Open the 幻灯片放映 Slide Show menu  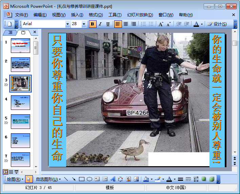pyautogui.click(x=140, y=15)
